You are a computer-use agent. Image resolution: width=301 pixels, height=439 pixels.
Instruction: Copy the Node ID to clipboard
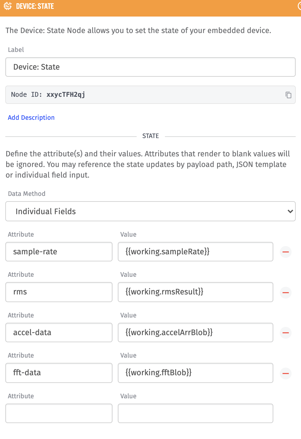288,95
